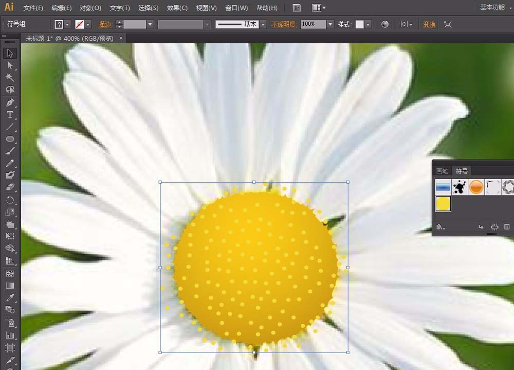Click the fill color swatch
The width and height of the screenshot is (514, 370).
click(59, 24)
